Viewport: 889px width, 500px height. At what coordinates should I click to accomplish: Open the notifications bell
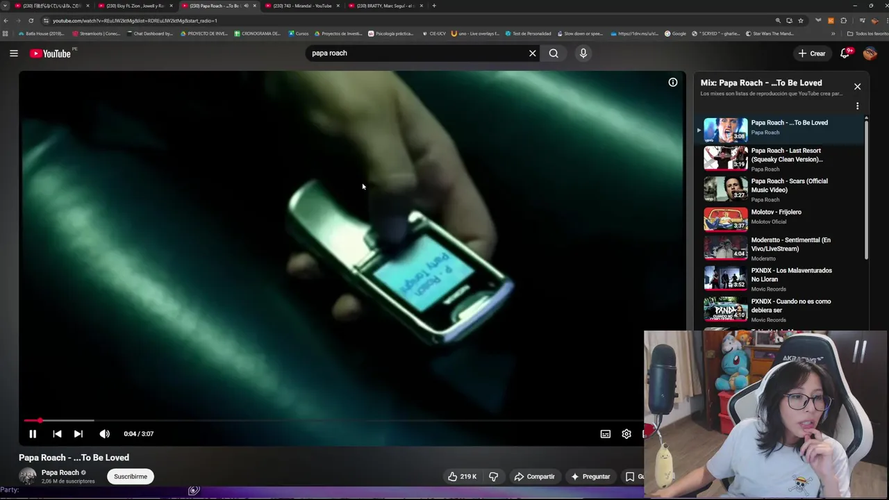tap(845, 53)
